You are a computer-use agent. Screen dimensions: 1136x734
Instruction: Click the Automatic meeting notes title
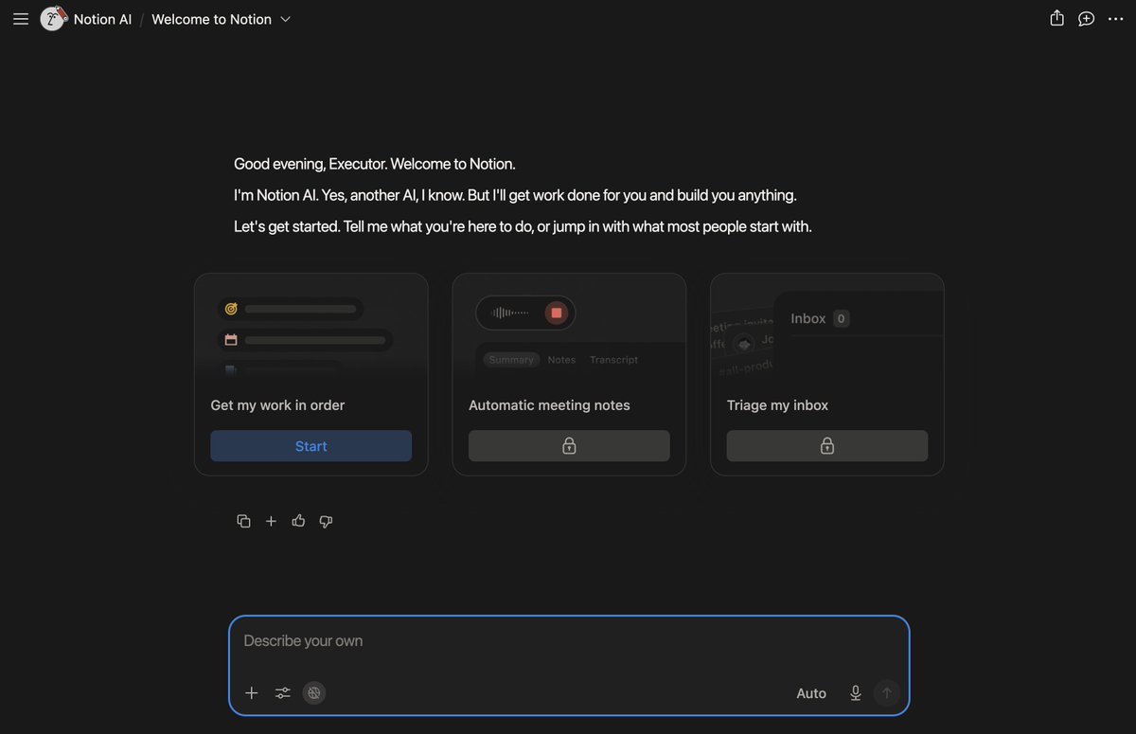click(x=549, y=405)
